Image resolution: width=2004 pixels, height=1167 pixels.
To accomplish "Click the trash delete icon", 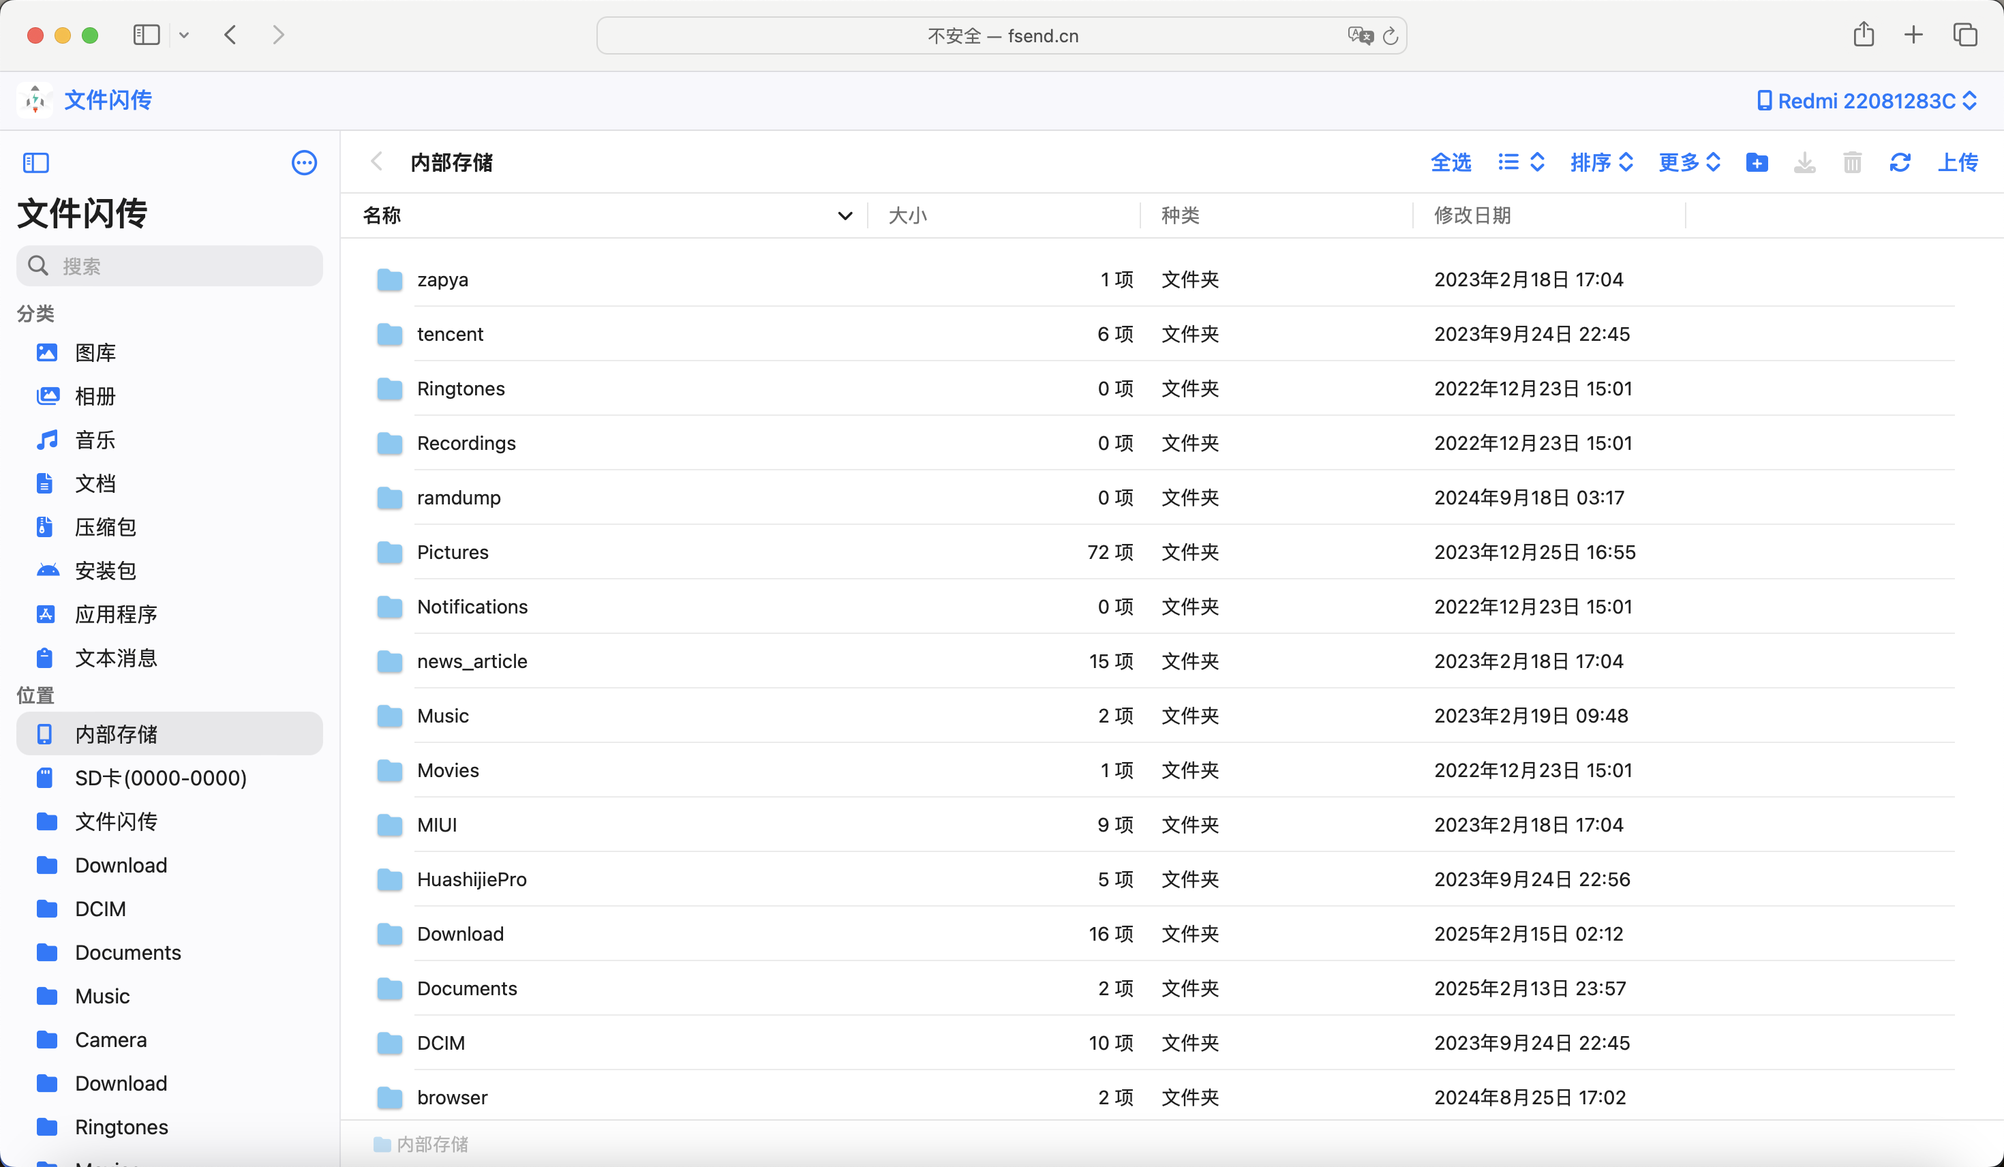I will click(1852, 163).
